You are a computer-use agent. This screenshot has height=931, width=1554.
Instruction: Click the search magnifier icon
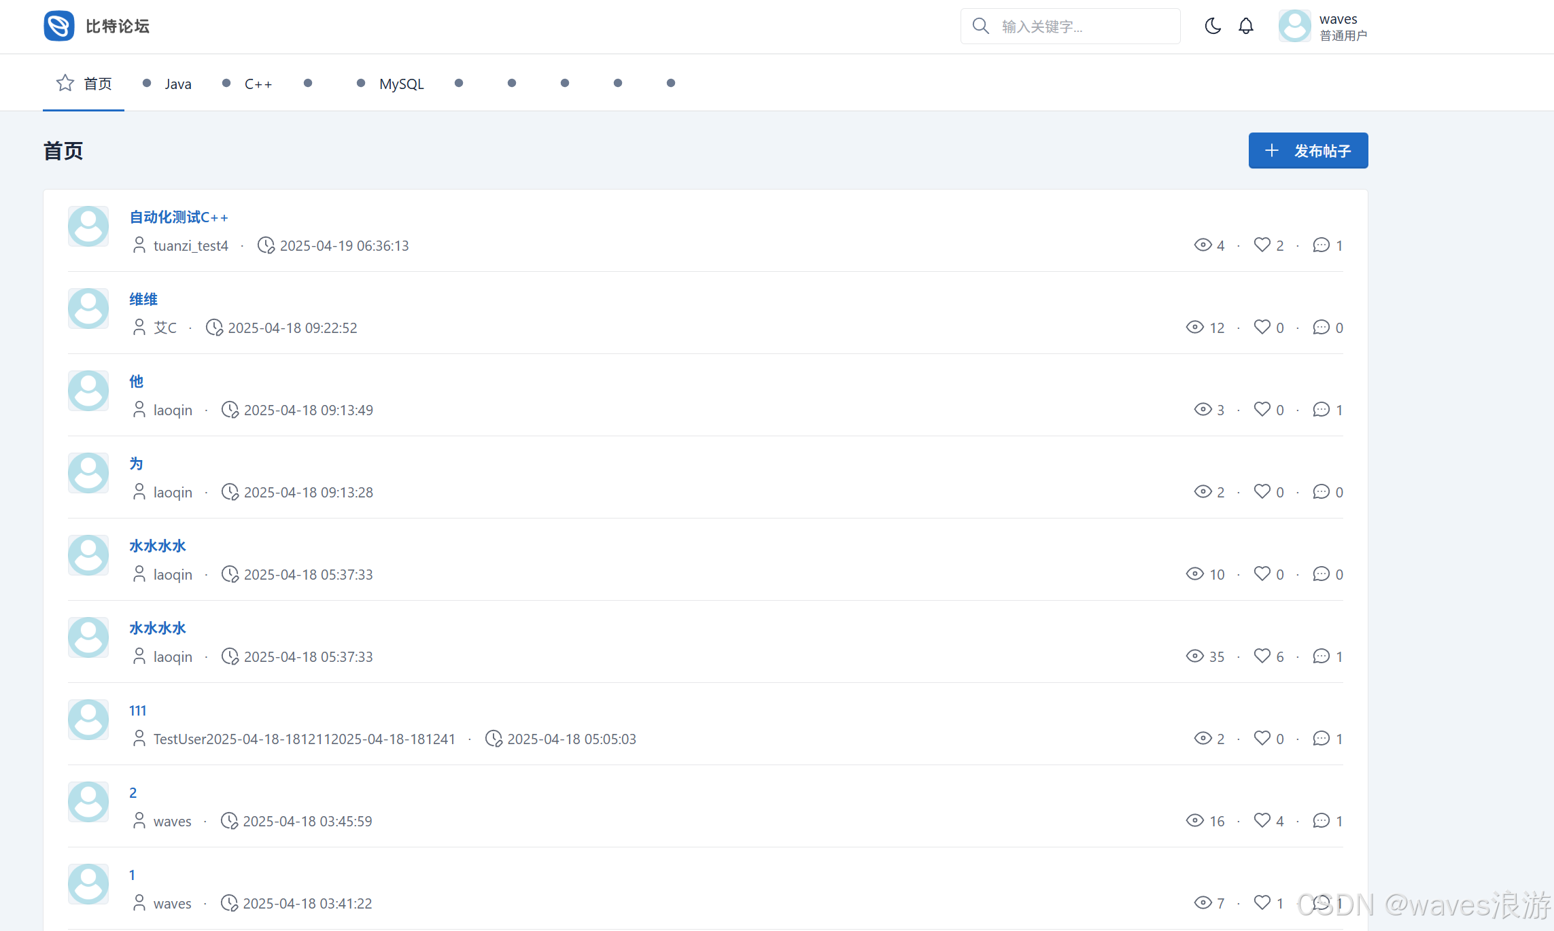tap(980, 26)
